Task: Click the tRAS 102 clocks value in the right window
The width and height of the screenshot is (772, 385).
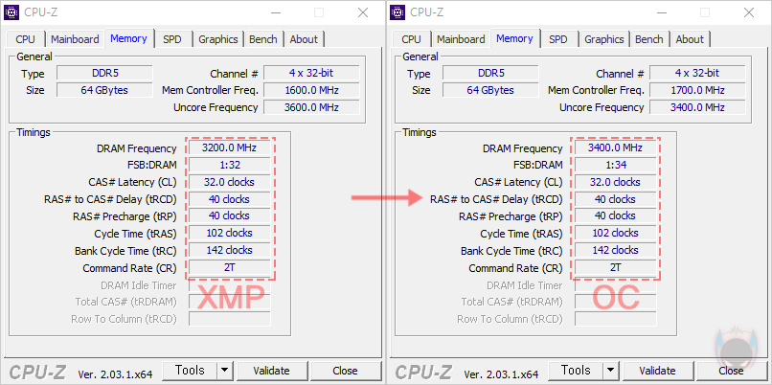Action: tap(616, 233)
